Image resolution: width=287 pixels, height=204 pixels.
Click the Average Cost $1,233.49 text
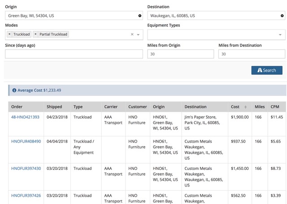coord(39,90)
